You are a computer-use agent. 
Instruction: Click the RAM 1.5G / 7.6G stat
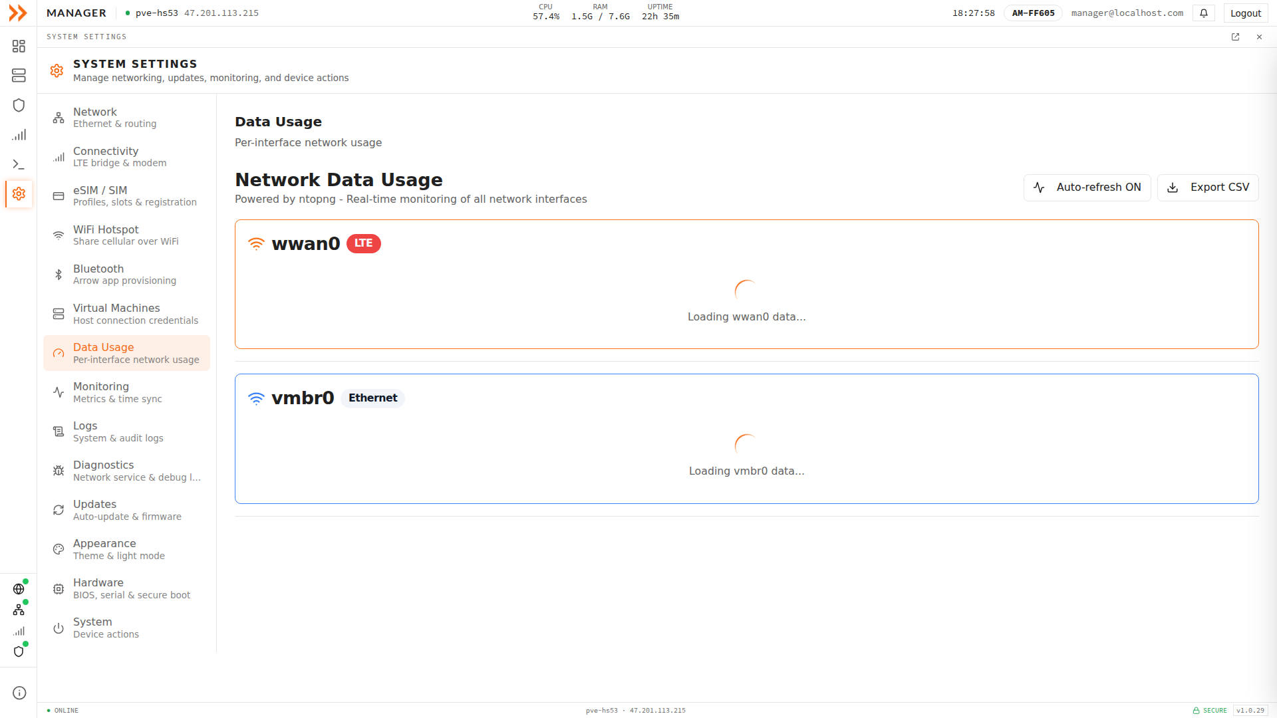click(601, 12)
